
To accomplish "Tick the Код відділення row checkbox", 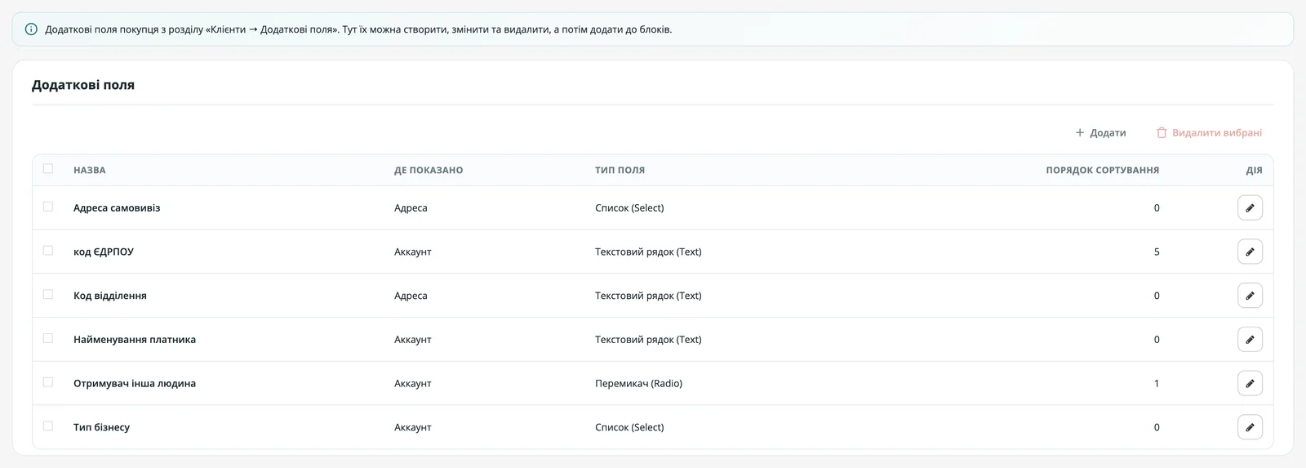I will pos(48,295).
